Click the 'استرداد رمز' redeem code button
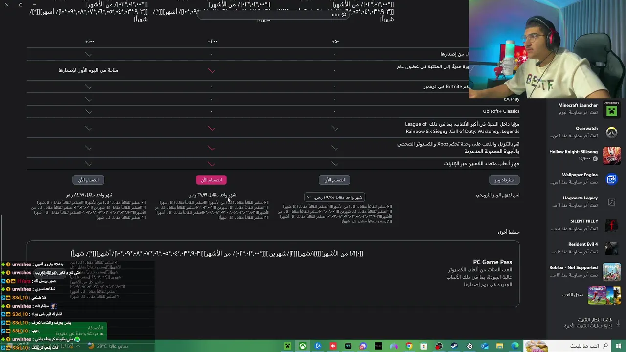The width and height of the screenshot is (626, 352). pyautogui.click(x=504, y=180)
